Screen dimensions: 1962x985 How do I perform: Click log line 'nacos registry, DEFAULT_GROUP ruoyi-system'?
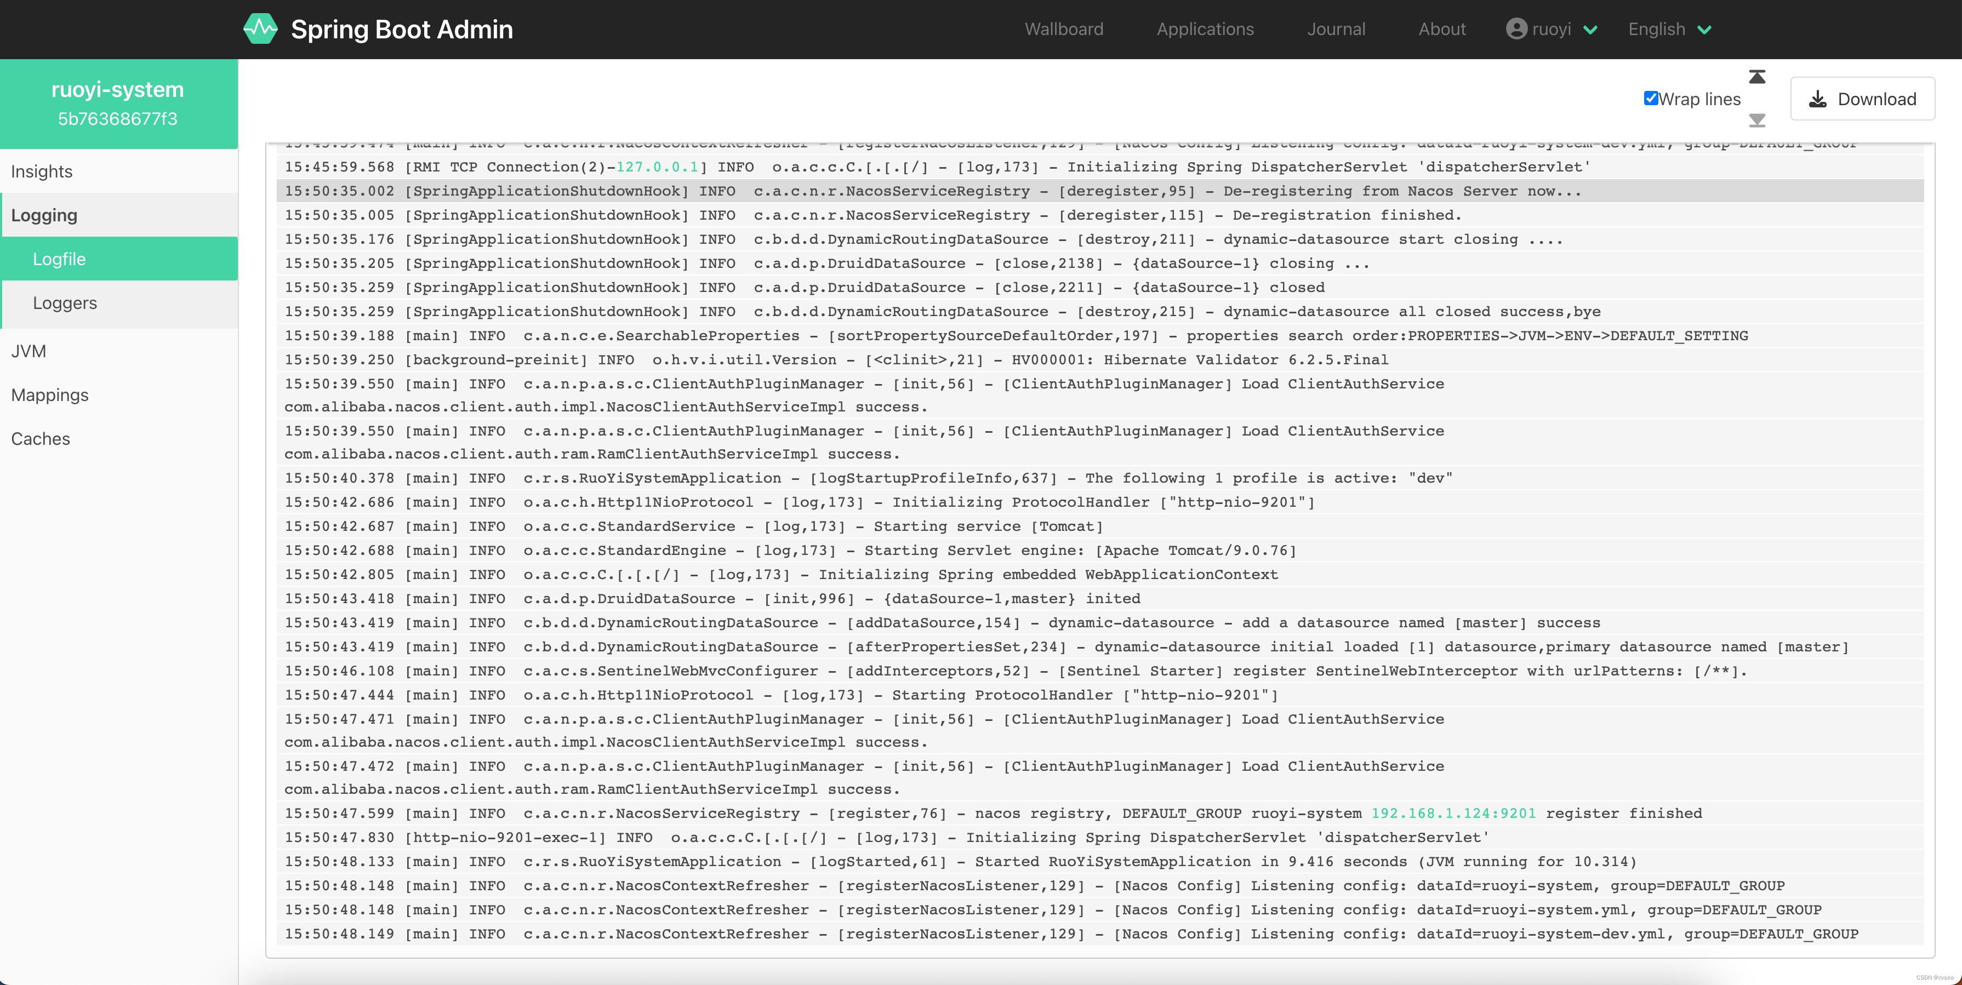click(1100, 813)
